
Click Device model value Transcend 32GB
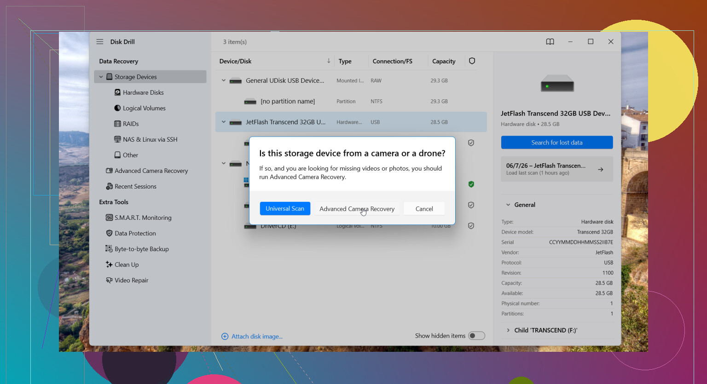click(595, 232)
